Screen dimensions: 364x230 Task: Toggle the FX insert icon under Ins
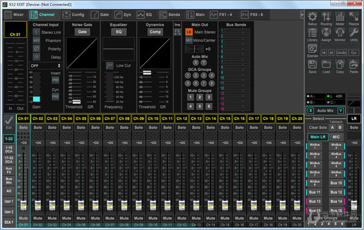(x=177, y=32)
